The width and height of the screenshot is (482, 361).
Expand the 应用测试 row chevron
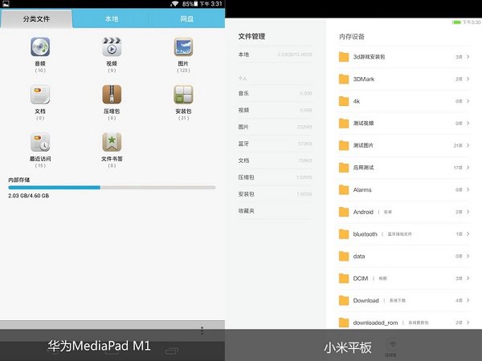468,168
